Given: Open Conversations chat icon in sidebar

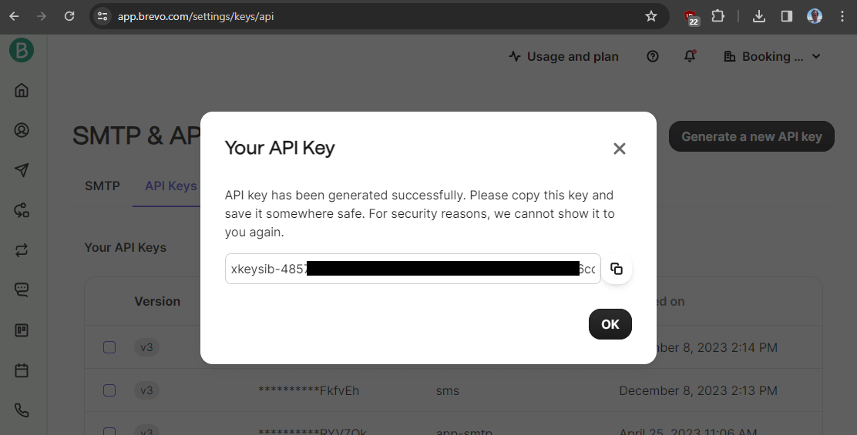Looking at the screenshot, I should pyautogui.click(x=22, y=289).
